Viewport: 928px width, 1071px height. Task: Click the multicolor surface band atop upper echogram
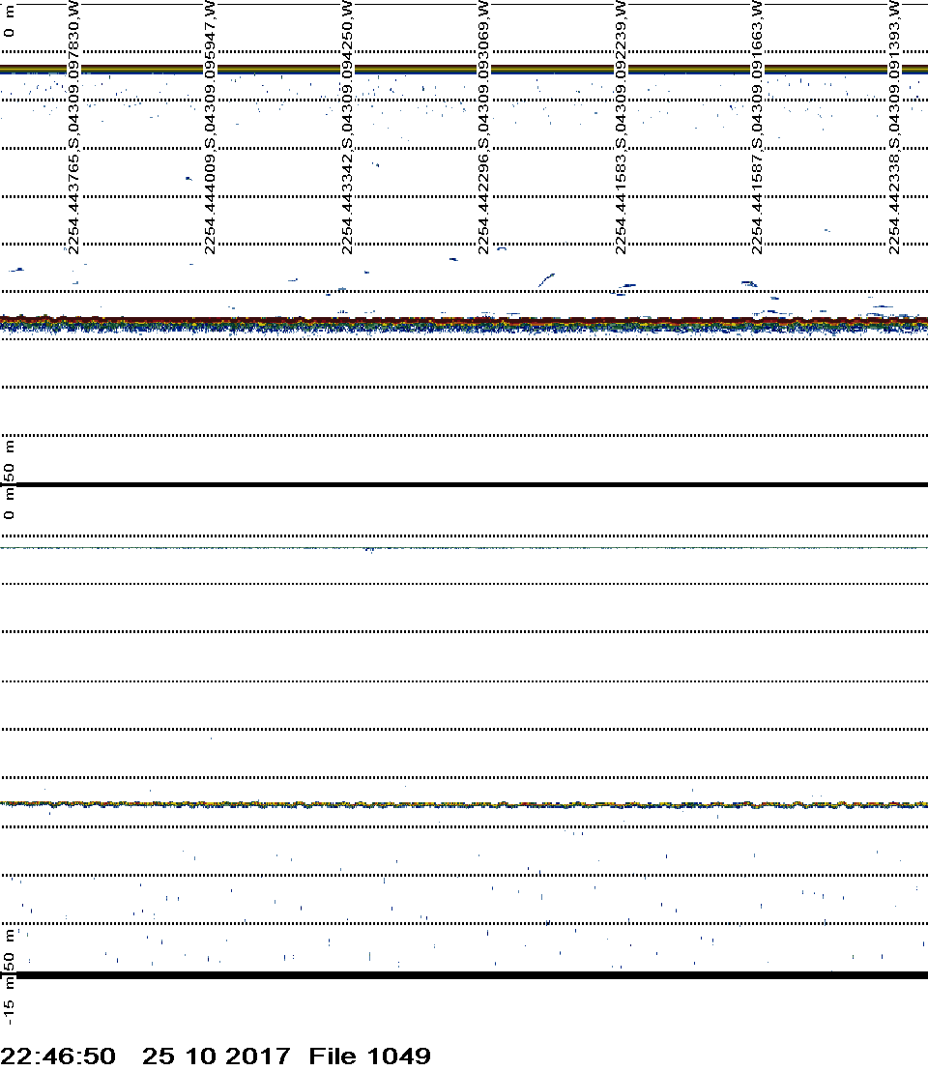point(464,69)
